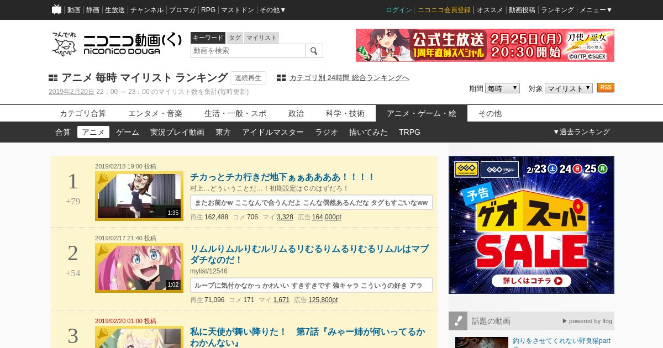Select 実況プレイ動画 subcategory
The image size is (663, 348).
point(177,132)
